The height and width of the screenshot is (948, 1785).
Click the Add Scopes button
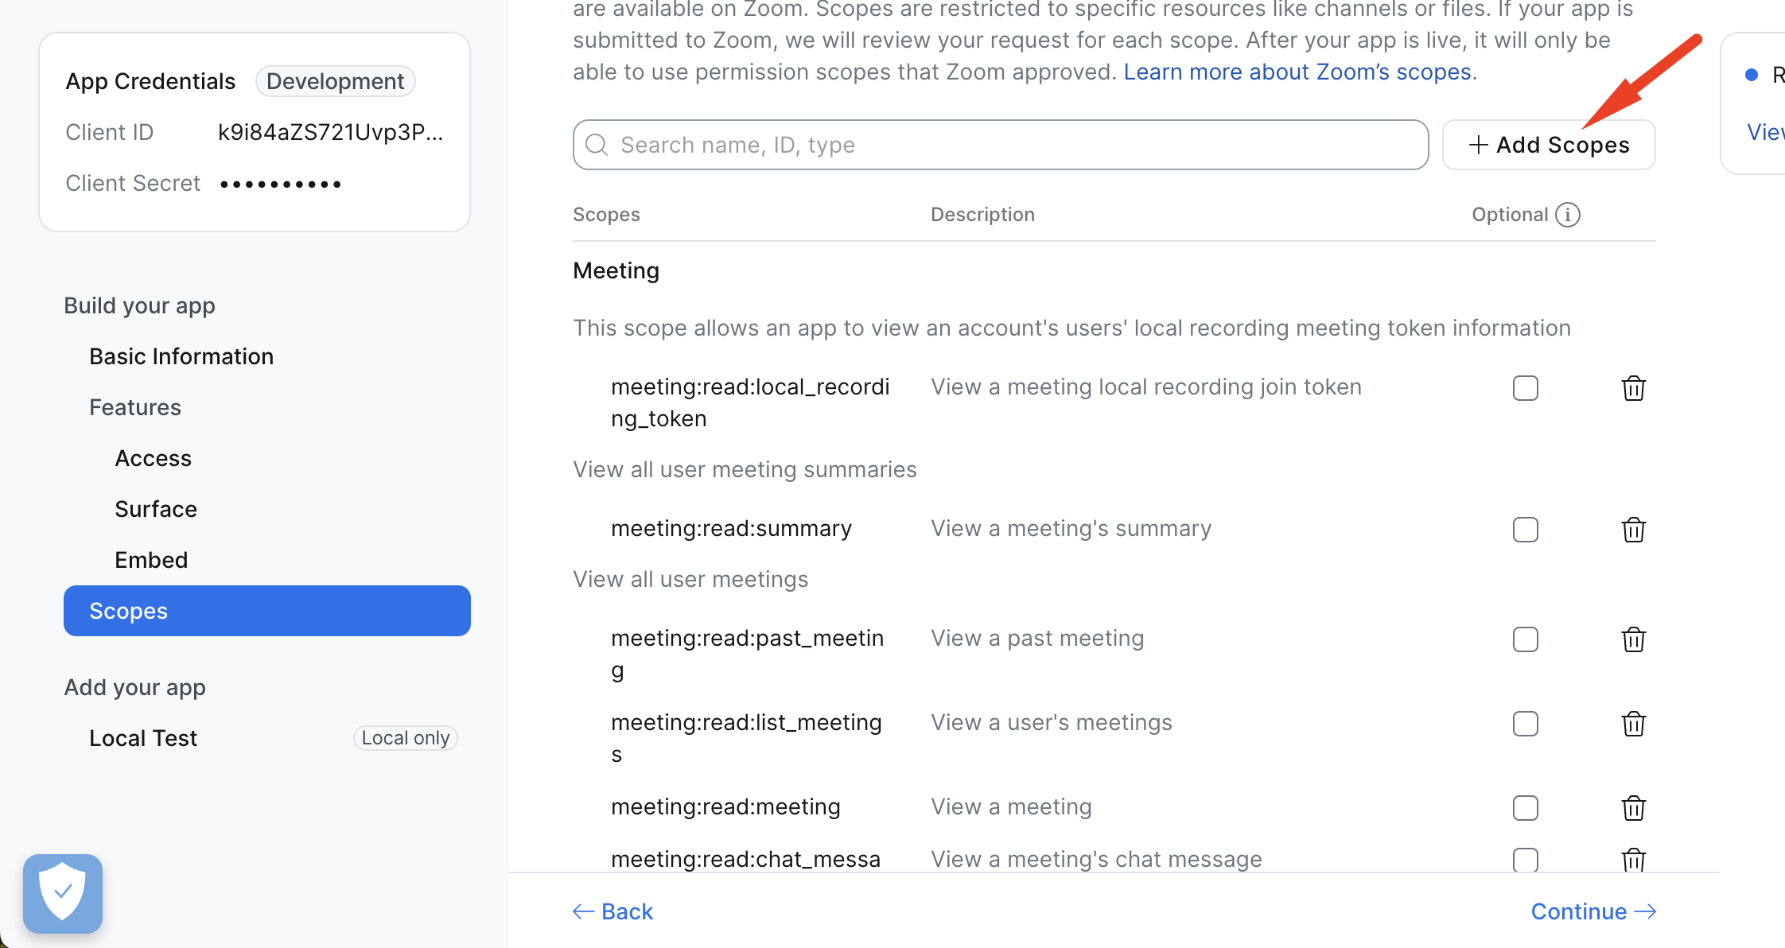[x=1548, y=145]
